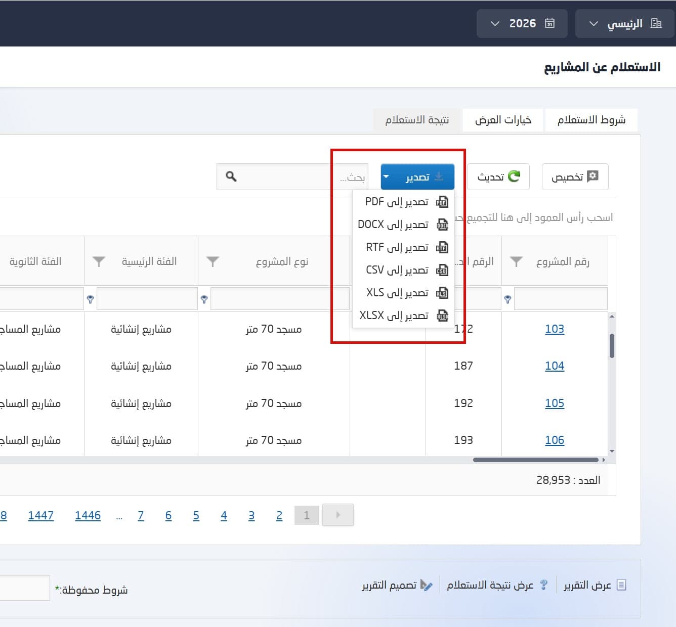Click filter-row operator icon under نوع المشروع

[204, 299]
